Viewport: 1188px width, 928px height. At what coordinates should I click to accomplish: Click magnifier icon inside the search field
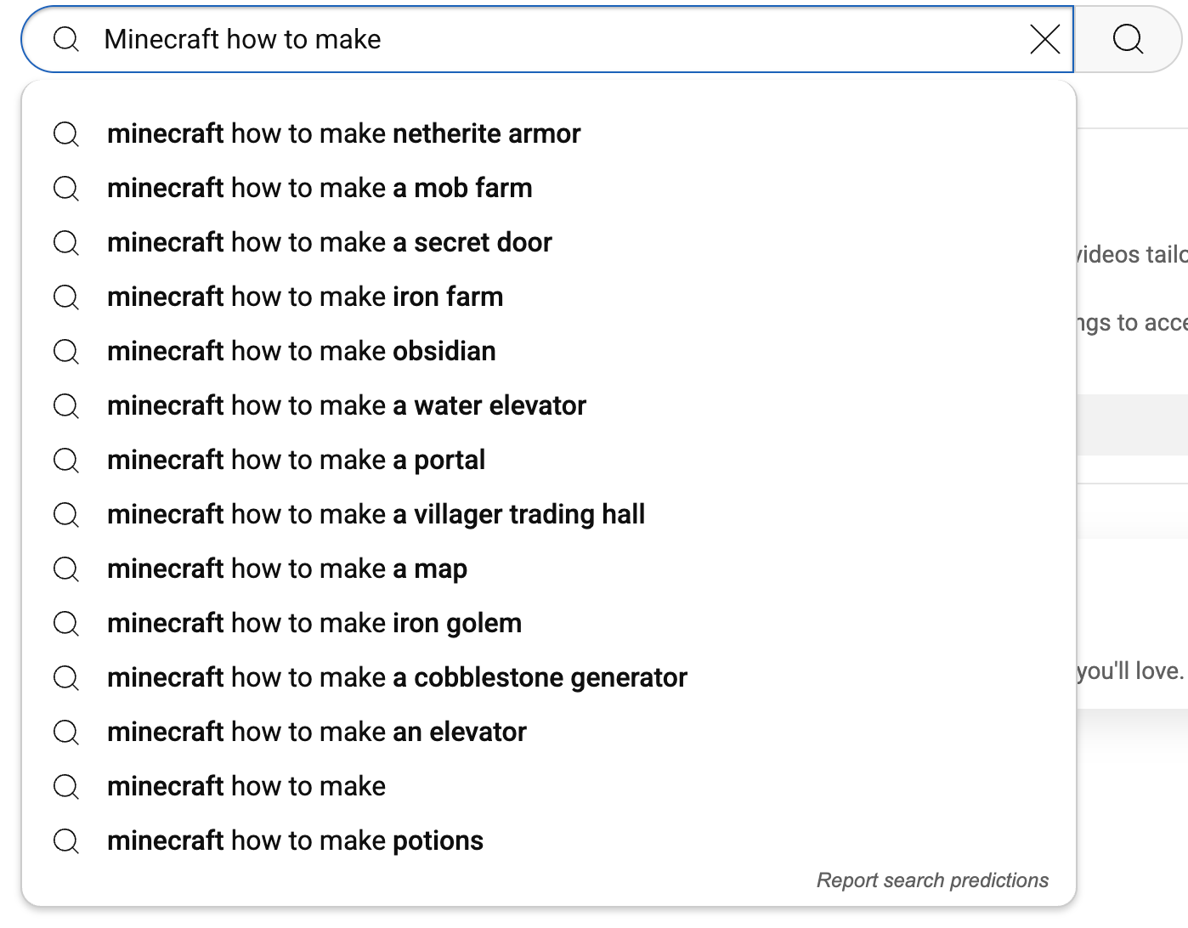coord(66,39)
